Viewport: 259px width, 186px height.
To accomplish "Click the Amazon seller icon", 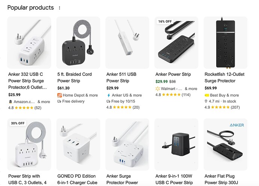I will (x=10, y=102).
